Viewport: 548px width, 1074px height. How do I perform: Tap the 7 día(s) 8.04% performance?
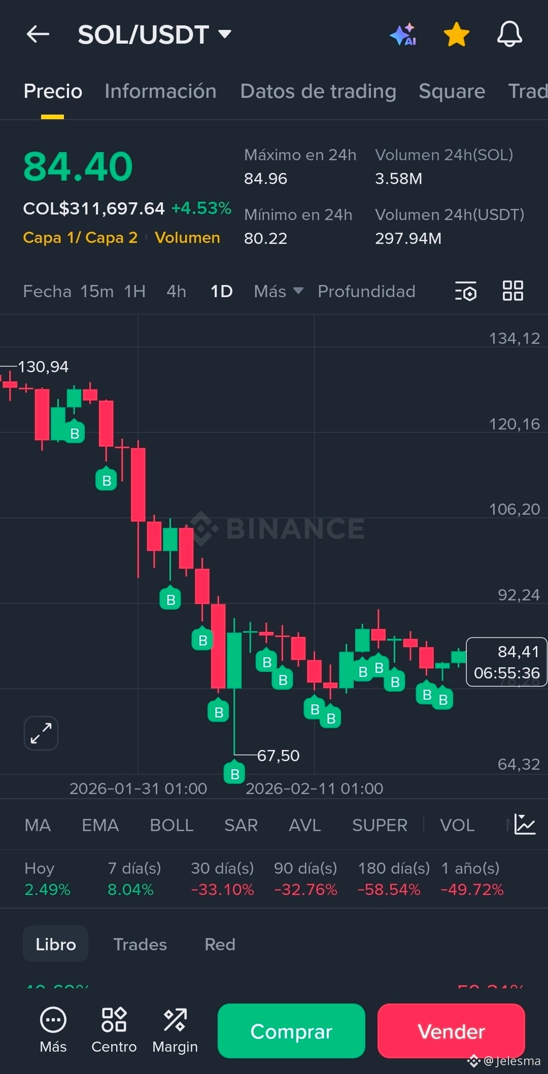click(134, 879)
